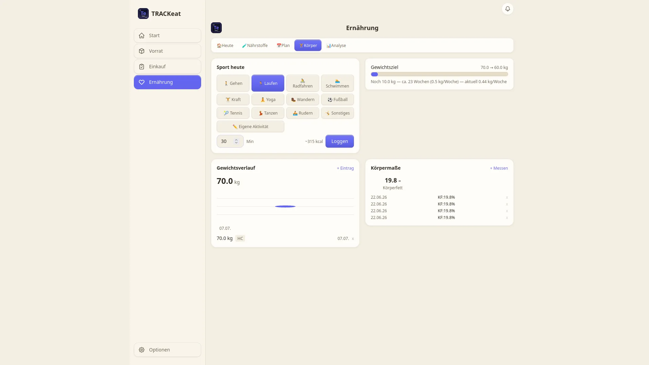Delete the 70.0 kg weight entry
The height and width of the screenshot is (365, 649).
click(x=353, y=239)
